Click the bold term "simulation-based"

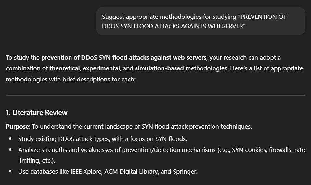159,68
